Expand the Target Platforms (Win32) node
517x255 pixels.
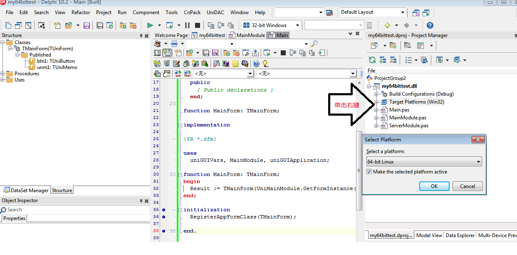[376, 102]
